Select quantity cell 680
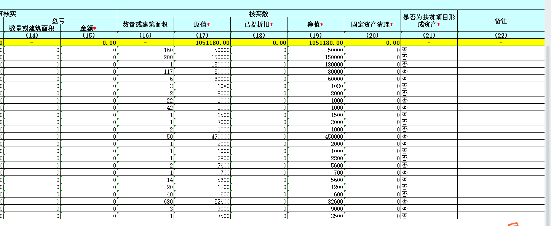 click(145, 201)
